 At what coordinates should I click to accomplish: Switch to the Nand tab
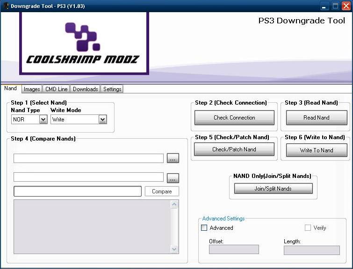pos(11,88)
